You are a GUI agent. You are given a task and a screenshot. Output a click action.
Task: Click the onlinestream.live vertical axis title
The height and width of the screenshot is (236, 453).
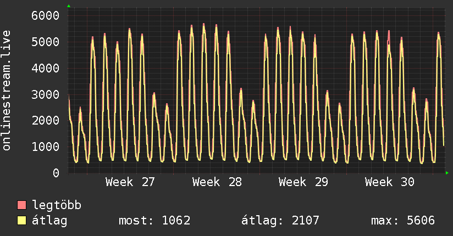click(6, 91)
